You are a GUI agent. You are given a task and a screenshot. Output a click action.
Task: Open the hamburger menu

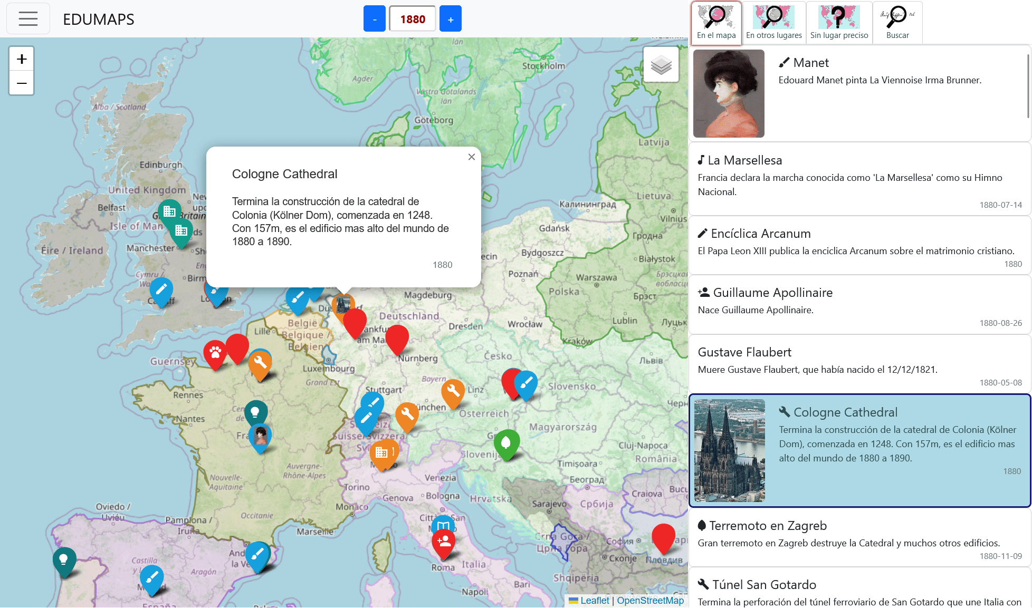28,19
